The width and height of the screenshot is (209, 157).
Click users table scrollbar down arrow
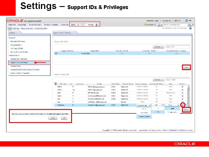click(189, 106)
